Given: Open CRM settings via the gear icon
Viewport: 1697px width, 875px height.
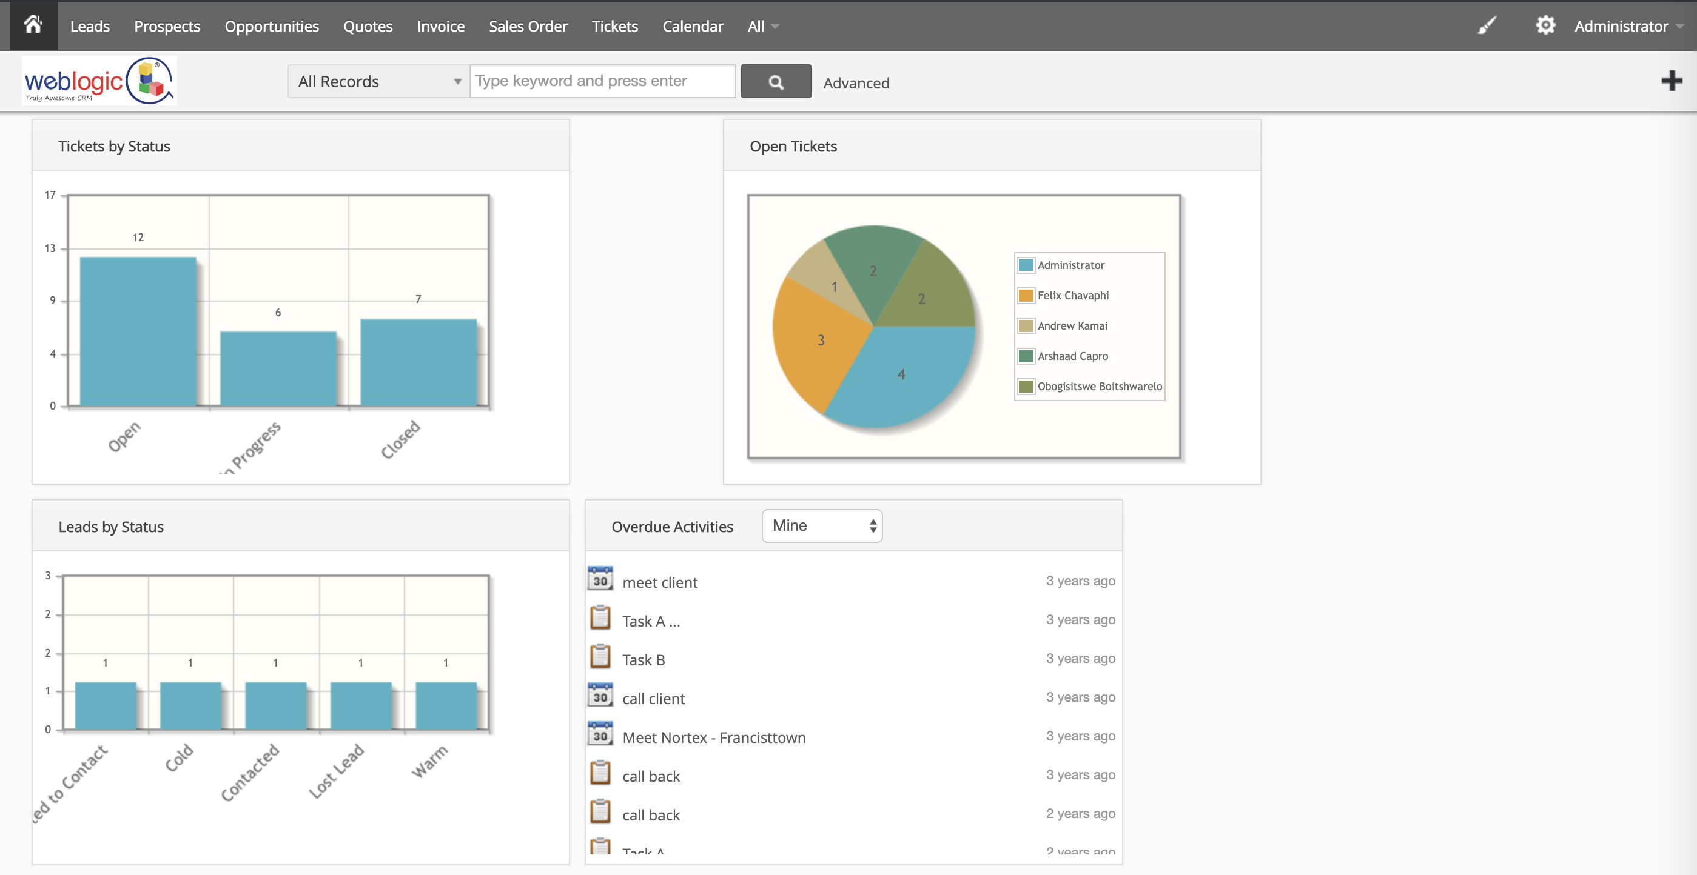Looking at the screenshot, I should (x=1546, y=25).
